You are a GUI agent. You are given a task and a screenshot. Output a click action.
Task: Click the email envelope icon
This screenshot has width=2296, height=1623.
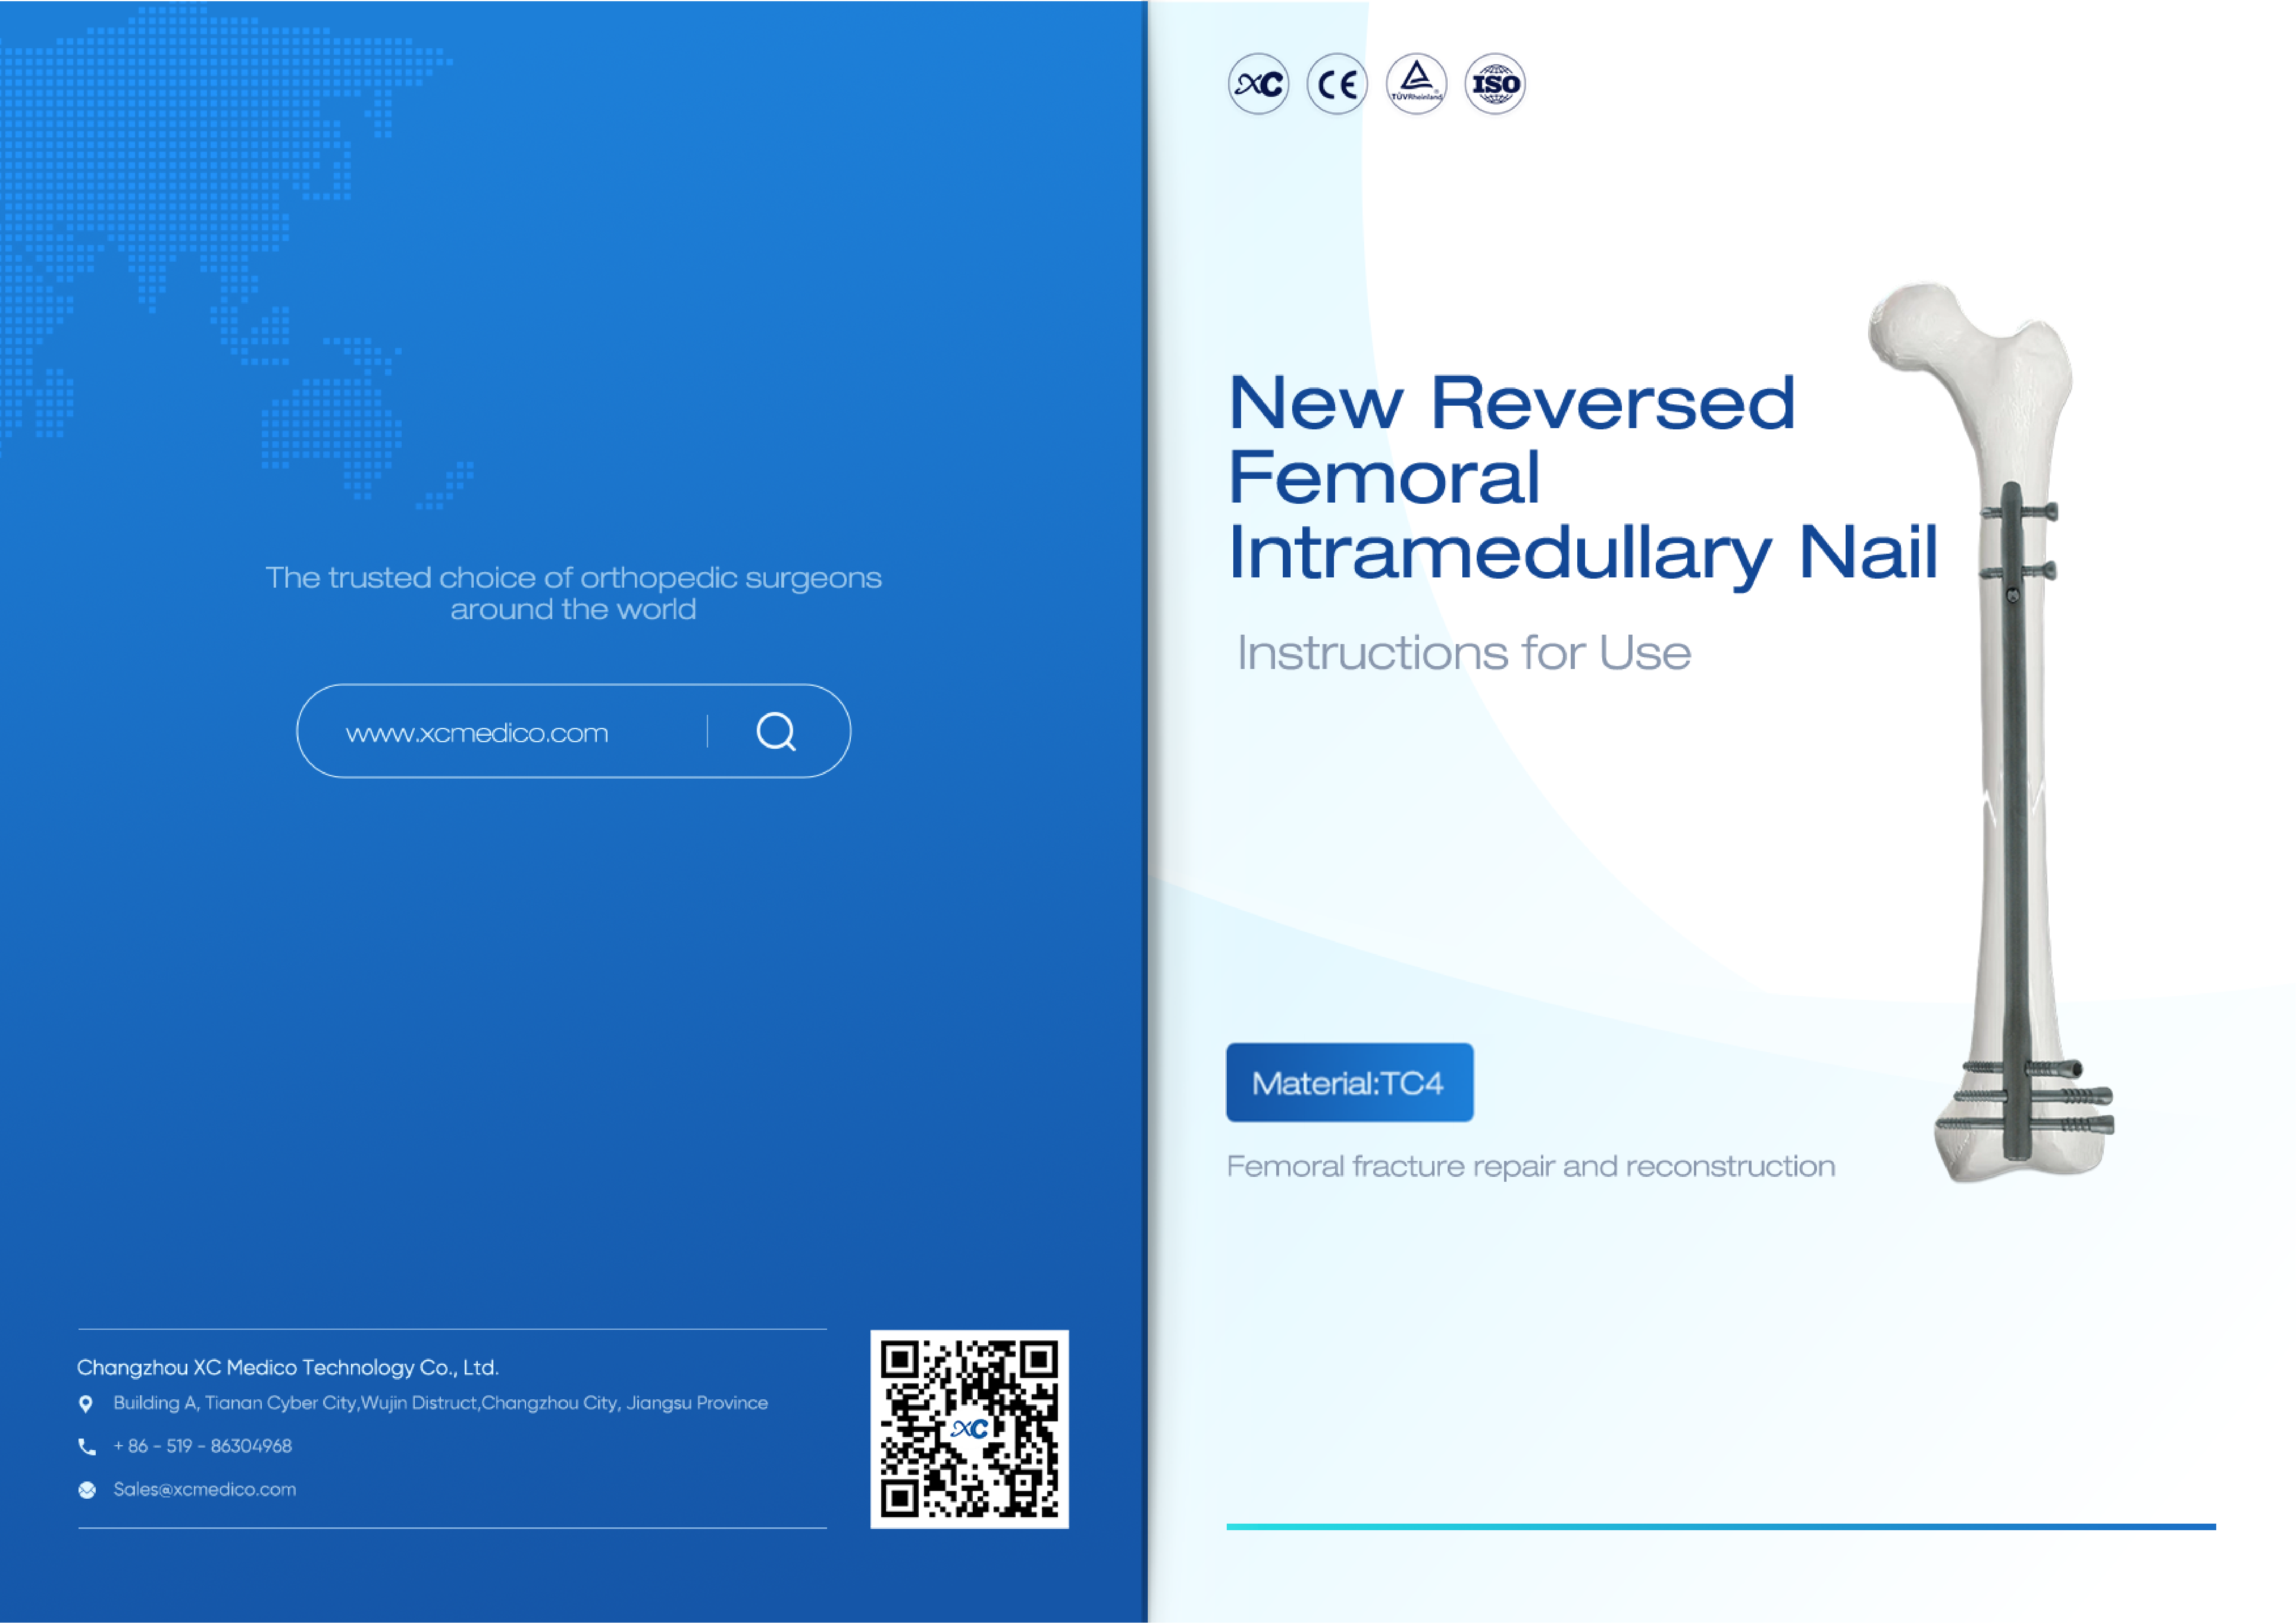(x=87, y=1490)
